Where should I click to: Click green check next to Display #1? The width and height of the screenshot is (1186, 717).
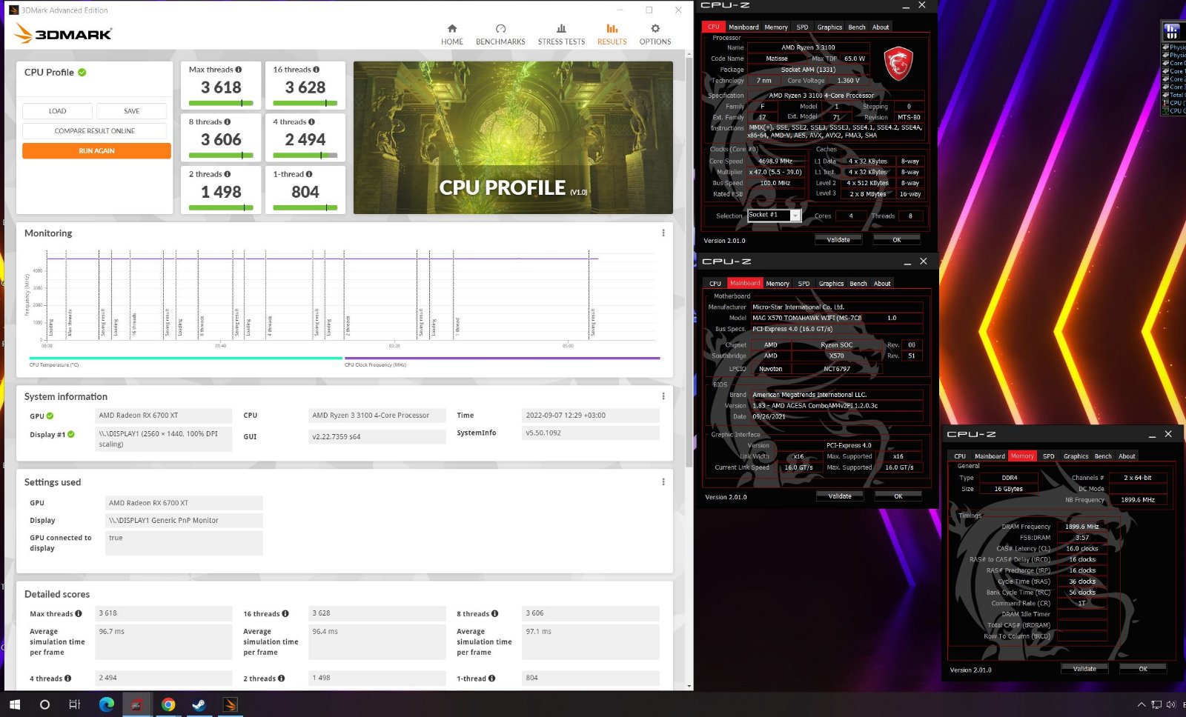[x=71, y=435]
